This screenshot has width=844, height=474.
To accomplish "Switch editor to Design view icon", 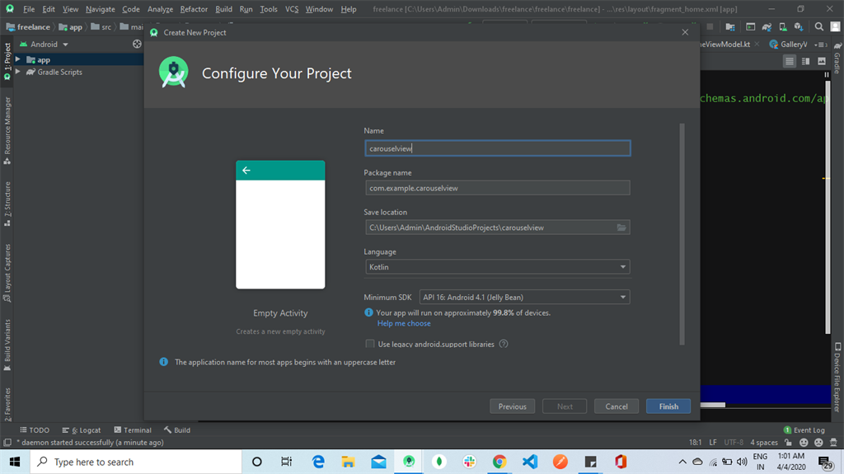I will tap(821, 61).
